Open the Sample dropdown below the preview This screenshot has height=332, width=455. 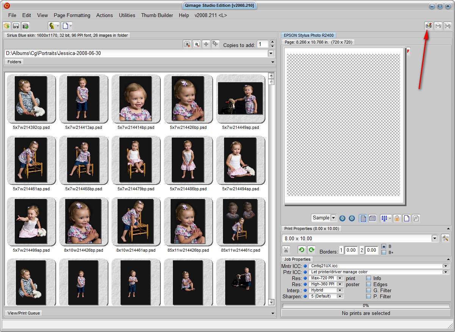click(x=333, y=218)
